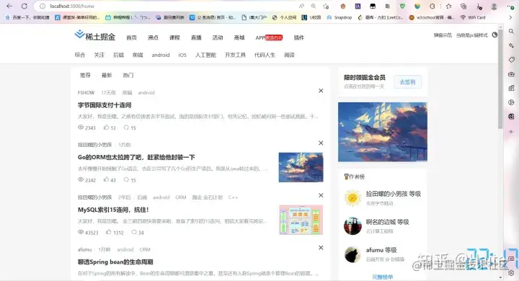Dismiss the Spring bean article with X
Screen dimensions: 519x281
tap(321, 248)
